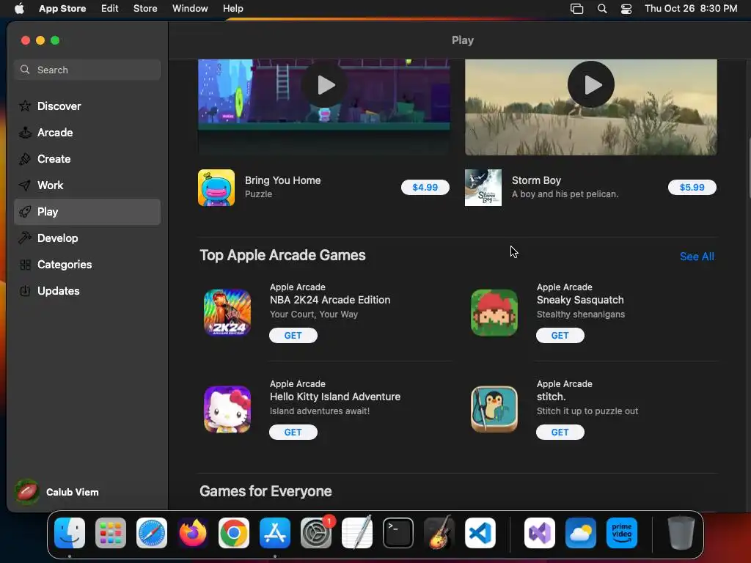Open TextEdit from the Dock
This screenshot has height=563, width=751.
click(x=357, y=533)
